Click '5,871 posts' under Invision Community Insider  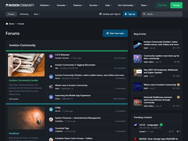point(14,99)
